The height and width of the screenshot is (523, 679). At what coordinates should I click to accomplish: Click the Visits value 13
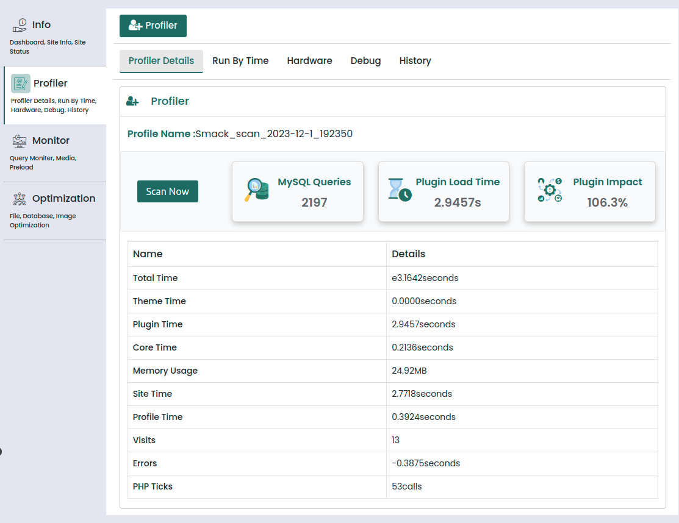(x=396, y=440)
